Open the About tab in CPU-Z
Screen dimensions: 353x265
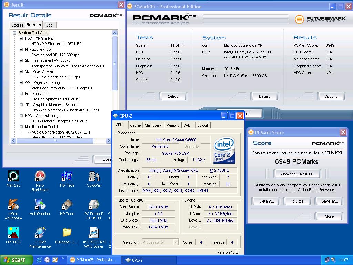click(x=203, y=125)
